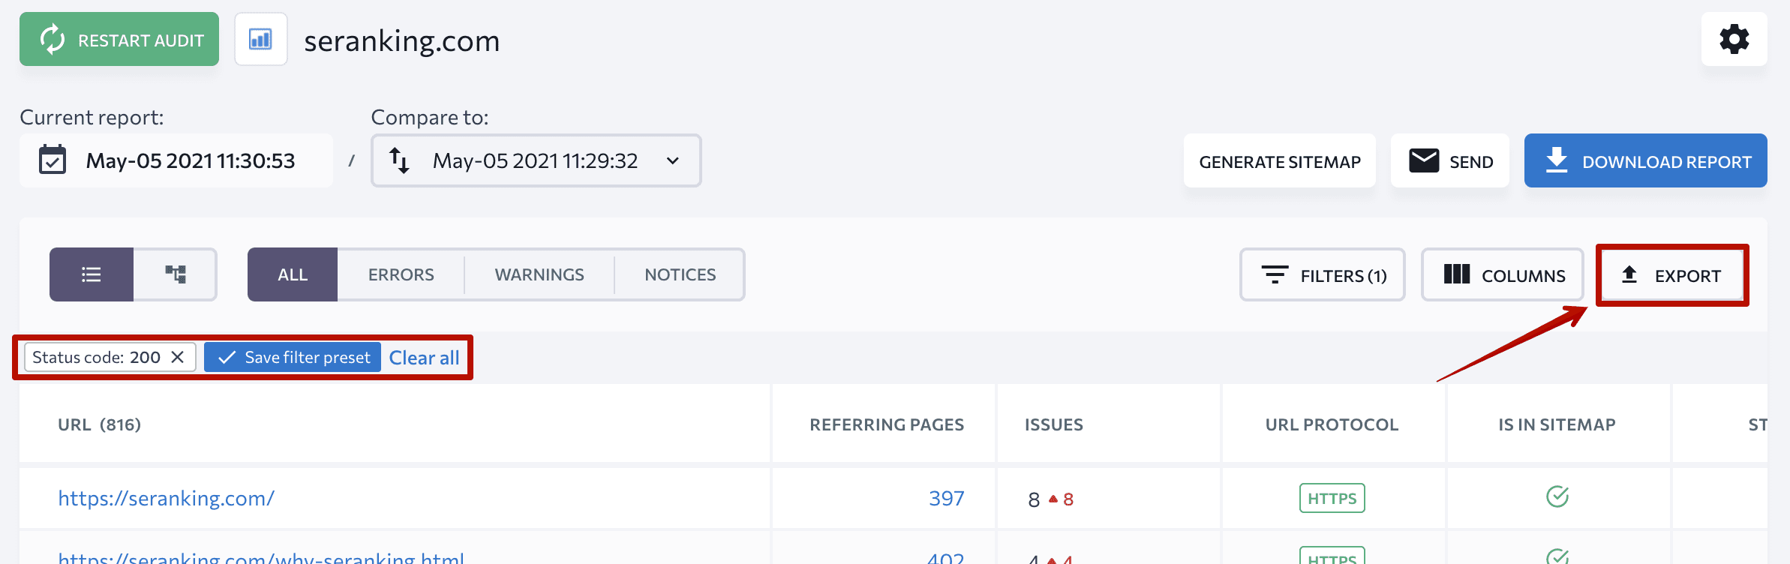The height and width of the screenshot is (564, 1790).
Task: Click the calendar icon for the current report
Action: tap(53, 160)
